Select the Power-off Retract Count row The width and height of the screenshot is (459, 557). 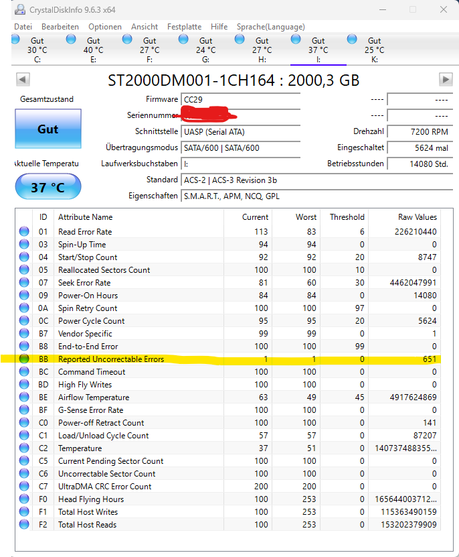point(228,422)
